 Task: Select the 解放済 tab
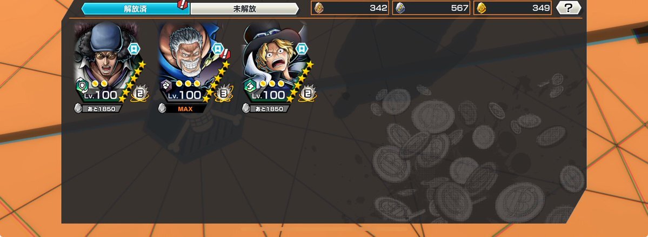[135, 9]
